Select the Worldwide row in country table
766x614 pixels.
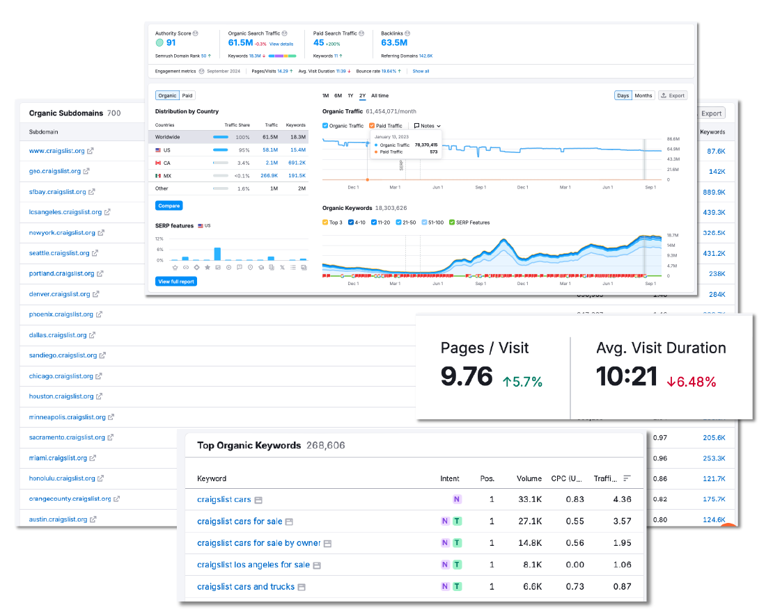click(x=228, y=137)
